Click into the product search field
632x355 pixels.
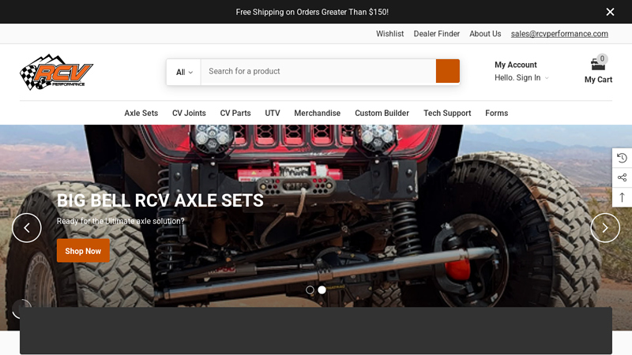pyautogui.click(x=316, y=71)
